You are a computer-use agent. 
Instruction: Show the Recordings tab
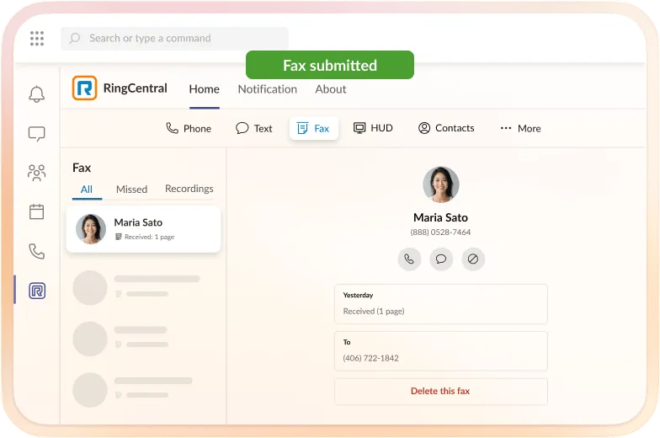[189, 189]
